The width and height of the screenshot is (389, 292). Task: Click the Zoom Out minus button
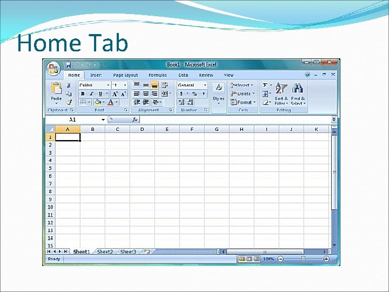[x=280, y=259]
